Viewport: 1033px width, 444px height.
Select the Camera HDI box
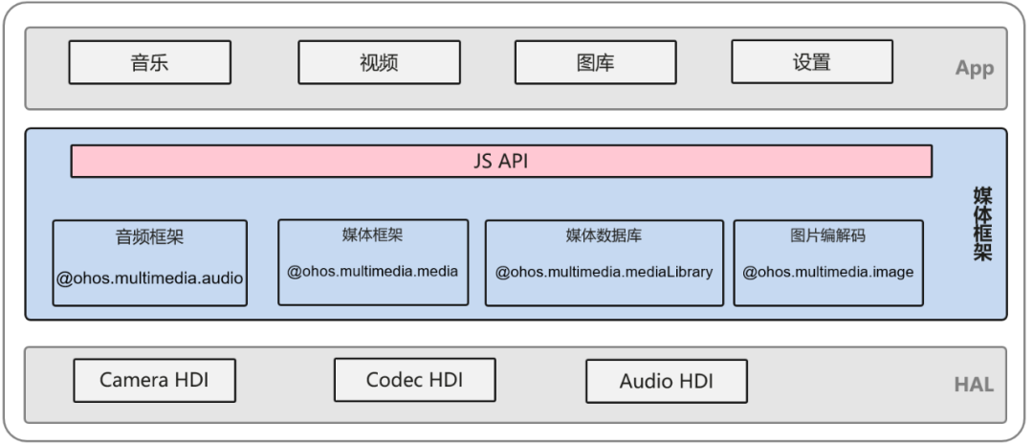tap(154, 380)
